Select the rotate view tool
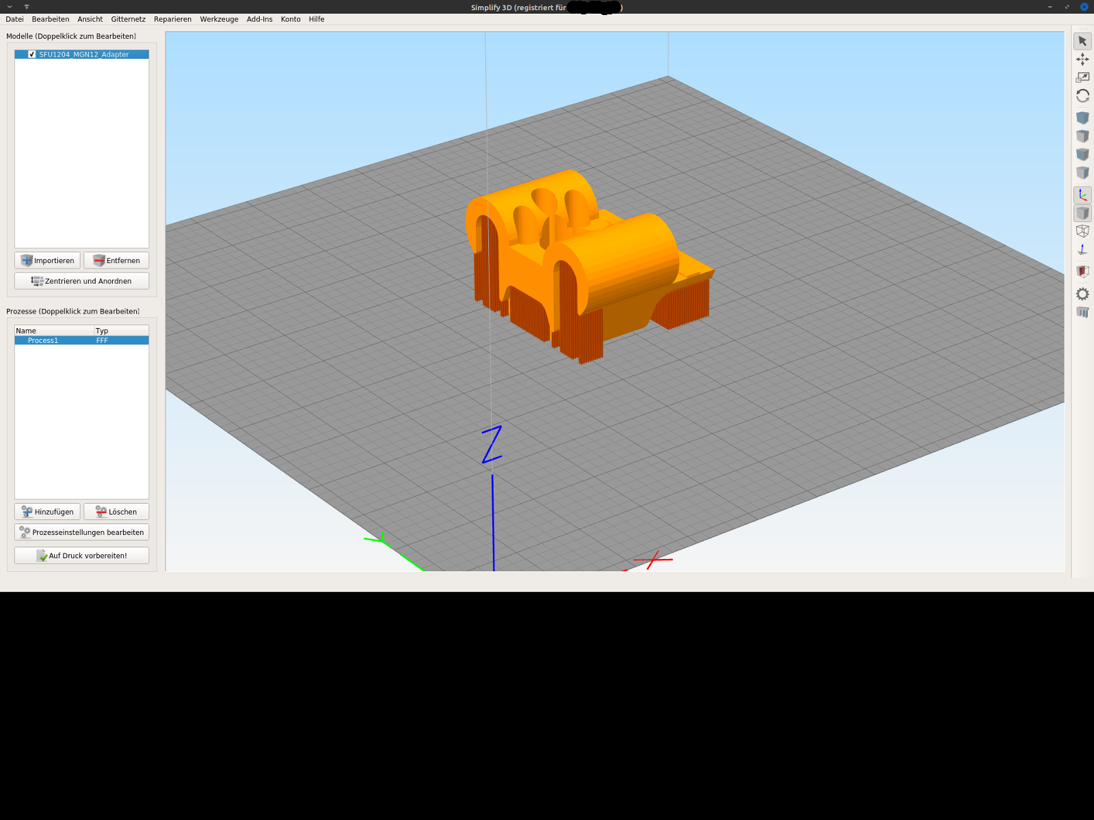1094x820 pixels. 1082,96
